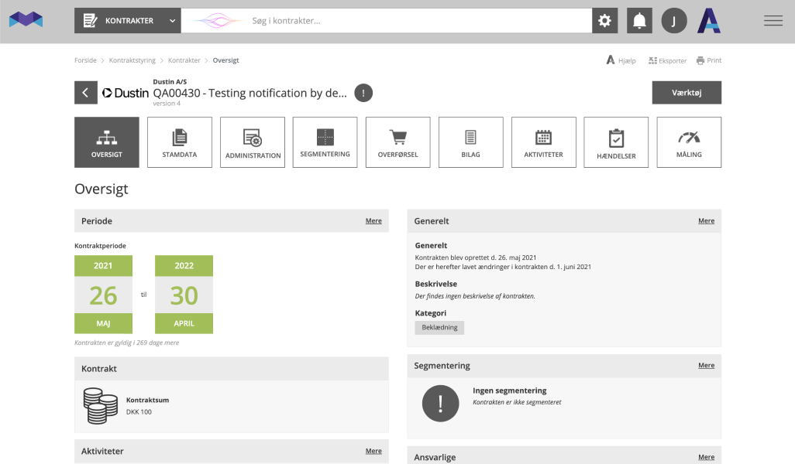Open the Administration tab
Image resolution: width=795 pixels, height=464 pixels.
click(x=253, y=142)
